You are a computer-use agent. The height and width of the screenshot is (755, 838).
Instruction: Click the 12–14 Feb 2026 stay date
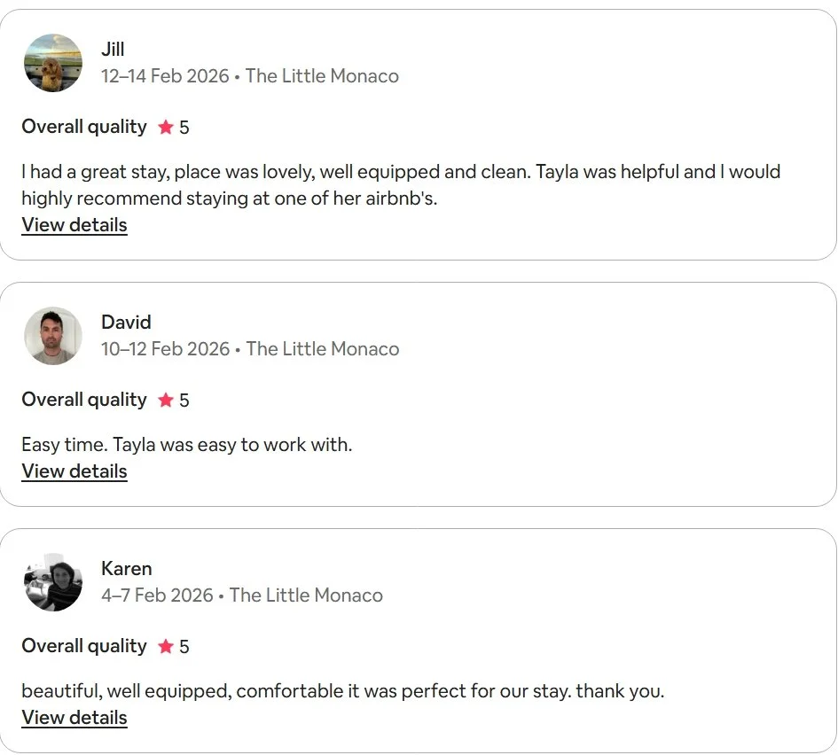coord(165,76)
